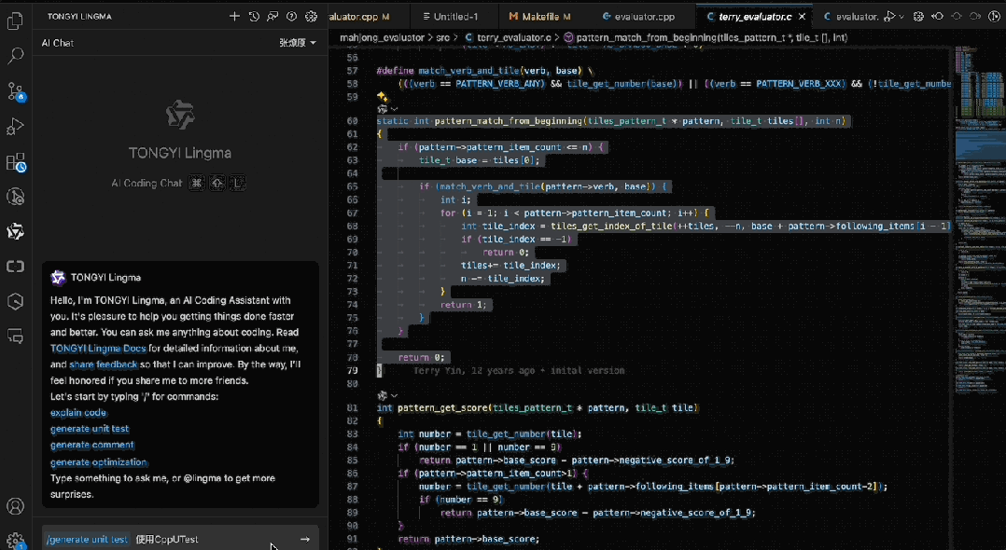Open the TONGYI Lingma Docs link
This screenshot has height=550, width=1006.
pyautogui.click(x=98, y=348)
